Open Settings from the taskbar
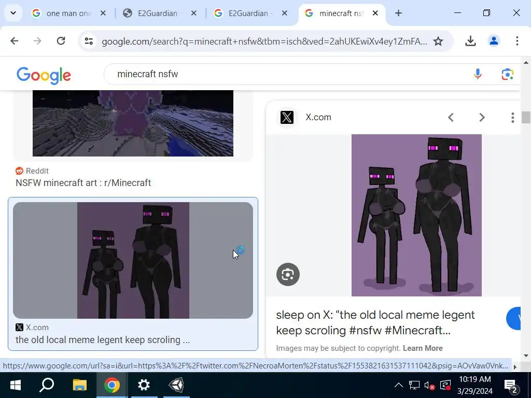This screenshot has height=398, width=531. (x=144, y=385)
